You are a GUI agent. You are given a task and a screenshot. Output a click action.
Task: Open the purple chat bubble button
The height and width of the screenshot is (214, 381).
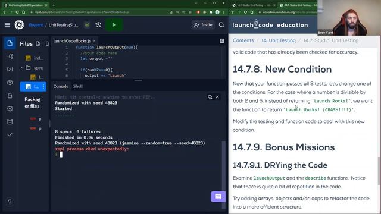click(x=218, y=196)
